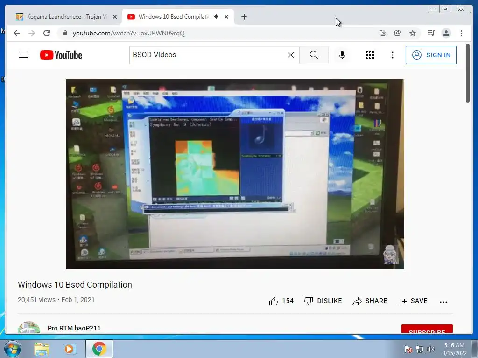The height and width of the screenshot is (358, 478).
Task: Open the Windows Start menu
Action: 12,349
